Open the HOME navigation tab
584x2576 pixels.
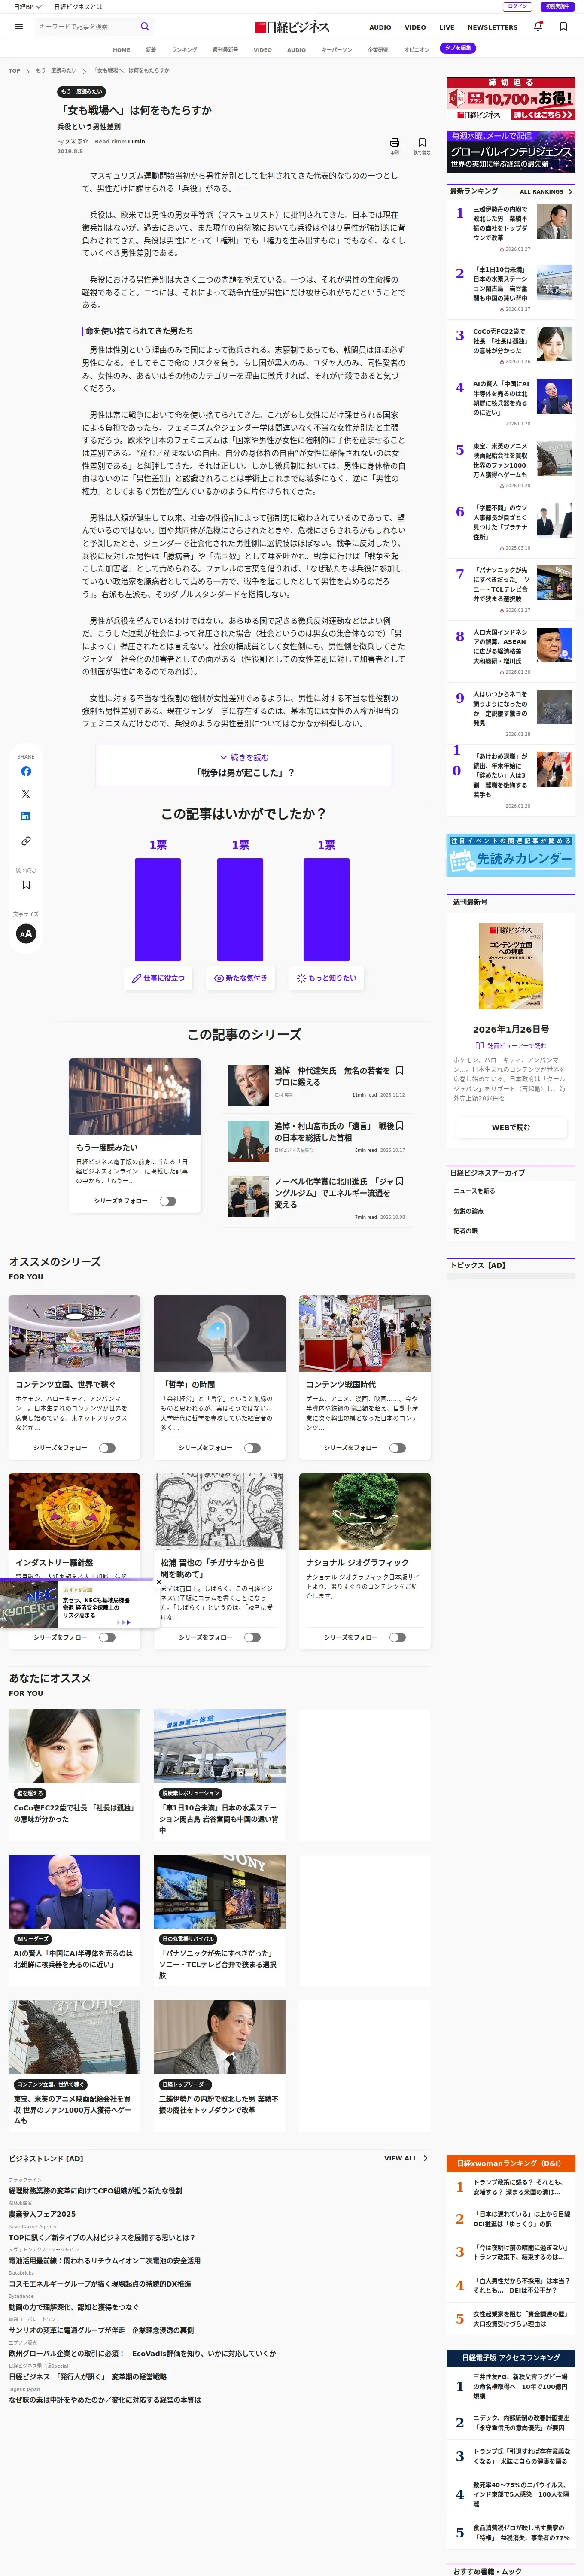coord(121,49)
